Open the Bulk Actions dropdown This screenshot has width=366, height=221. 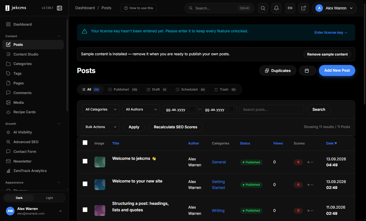[x=101, y=127]
